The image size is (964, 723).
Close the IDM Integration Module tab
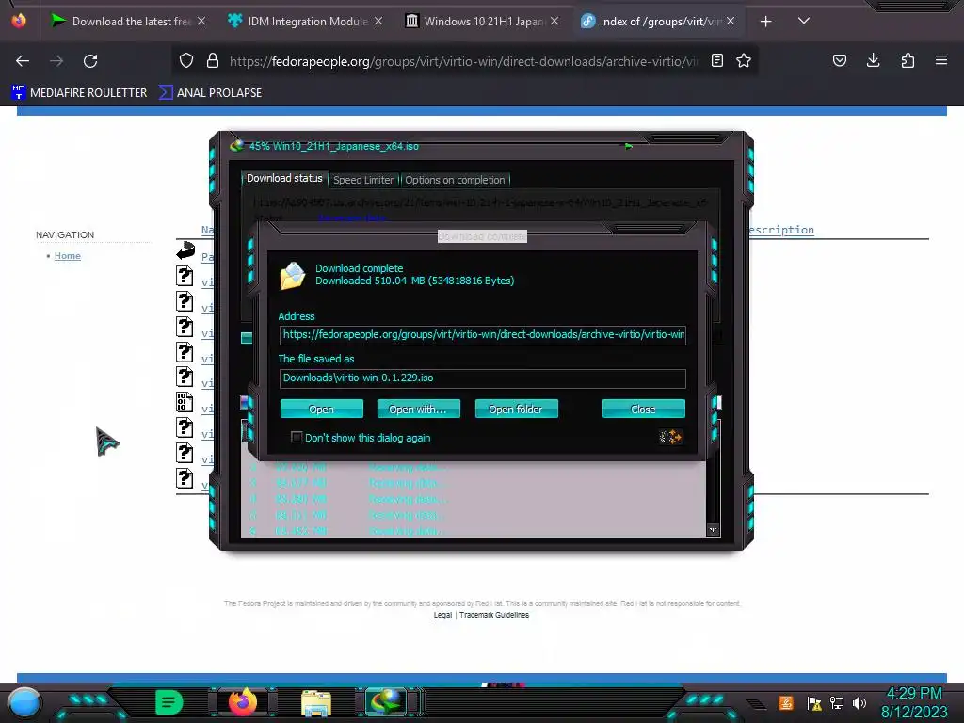point(378,21)
